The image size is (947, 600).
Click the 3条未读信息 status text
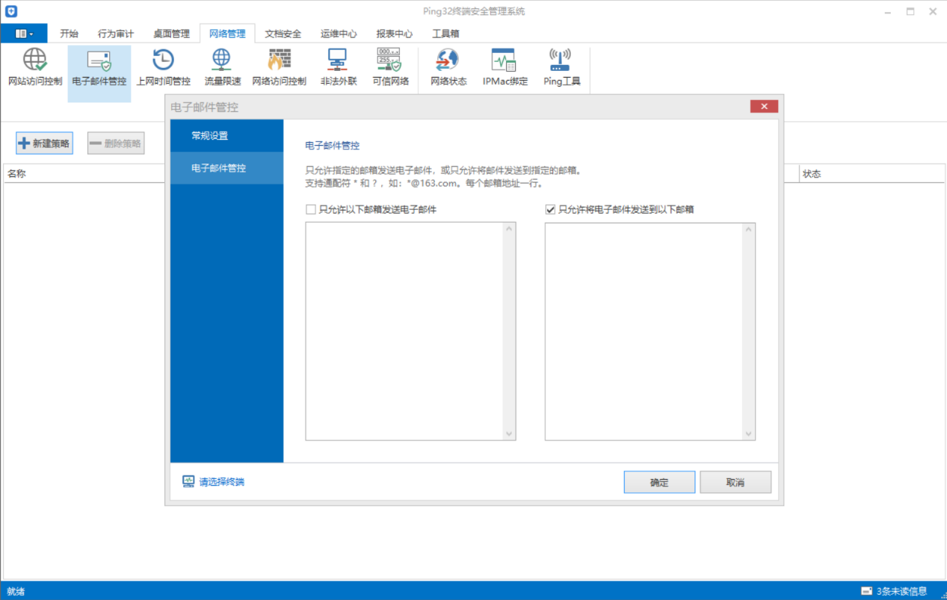902,591
